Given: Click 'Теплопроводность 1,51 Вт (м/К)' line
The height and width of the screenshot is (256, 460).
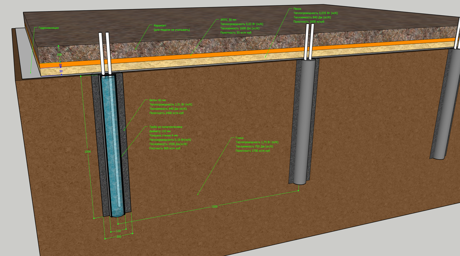Looking at the screenshot, I should [171, 104].
